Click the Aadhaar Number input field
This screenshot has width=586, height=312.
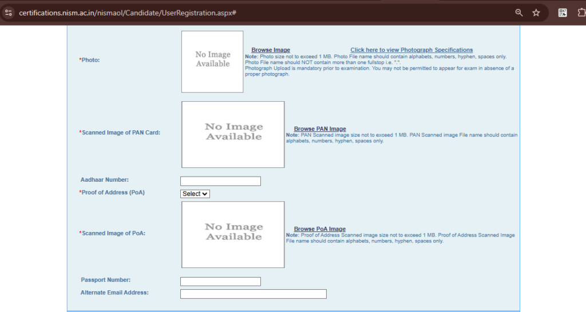pos(220,181)
